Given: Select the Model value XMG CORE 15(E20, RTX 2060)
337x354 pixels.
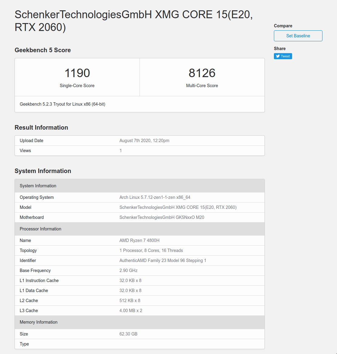Looking at the screenshot, I should pyautogui.click(x=178, y=207).
